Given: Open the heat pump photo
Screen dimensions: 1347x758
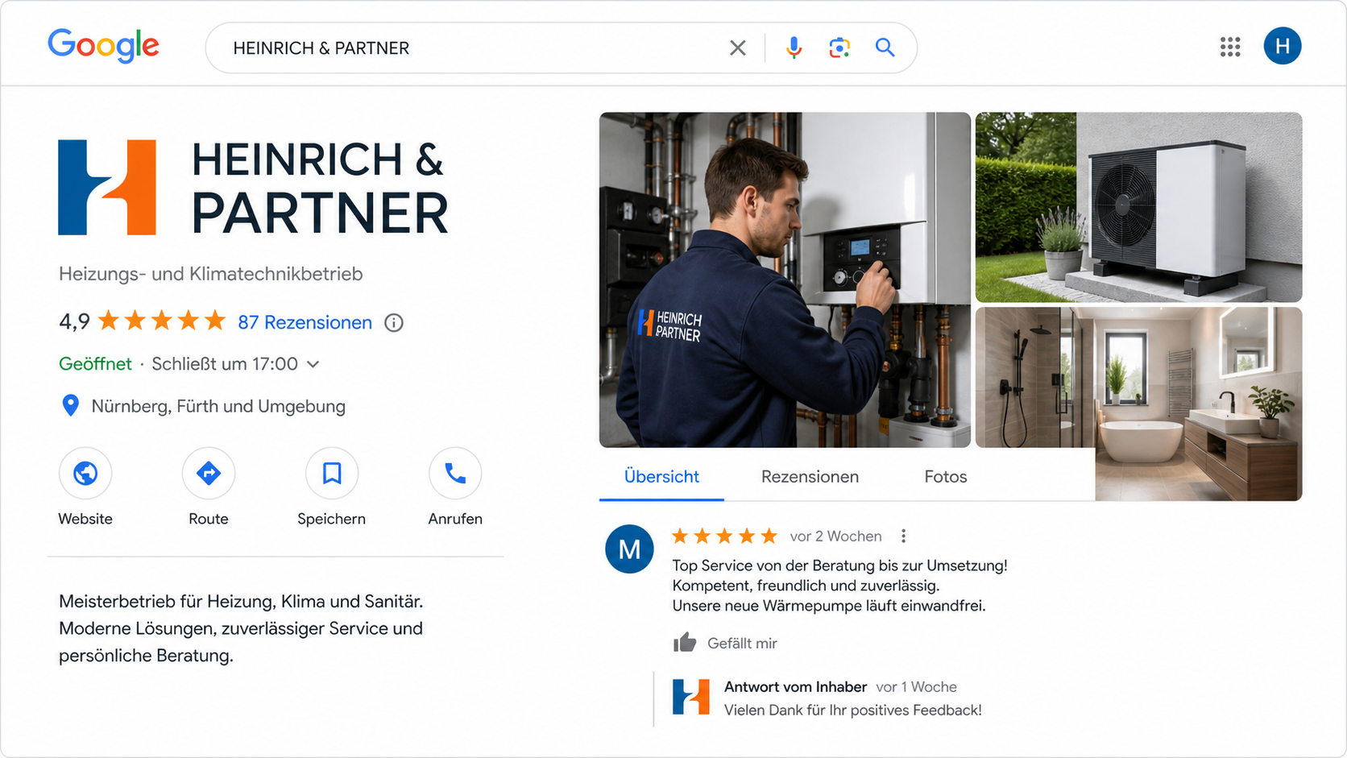Looking at the screenshot, I should coord(1138,207).
